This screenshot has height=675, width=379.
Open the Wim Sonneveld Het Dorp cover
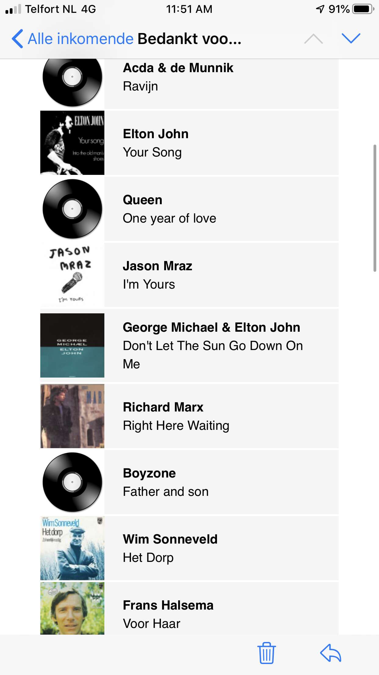(72, 548)
